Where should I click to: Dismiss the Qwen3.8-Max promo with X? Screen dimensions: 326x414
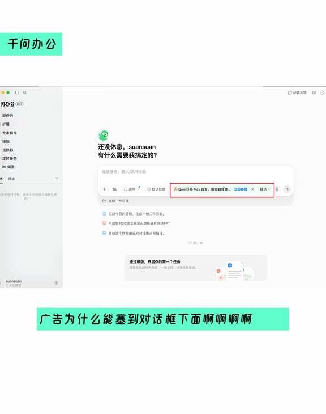click(252, 189)
